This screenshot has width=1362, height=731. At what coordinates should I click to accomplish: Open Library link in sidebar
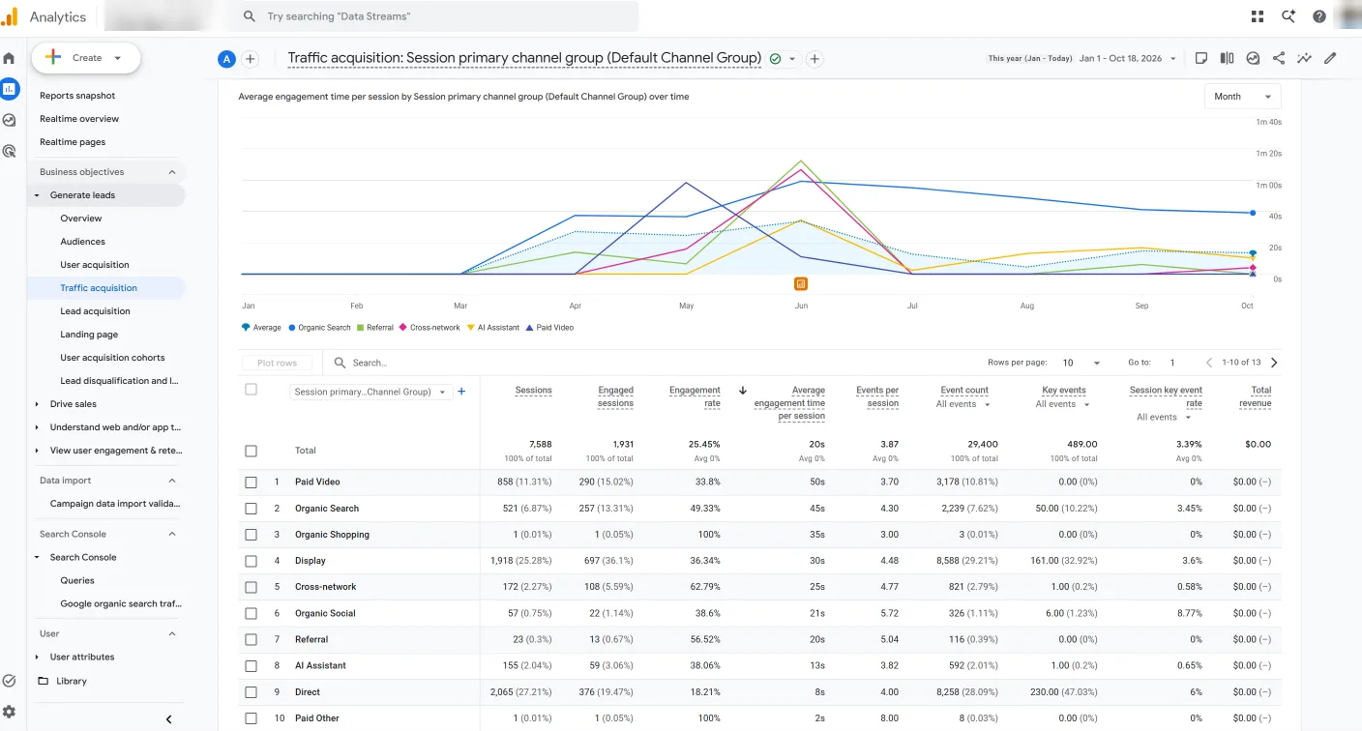[x=72, y=681]
